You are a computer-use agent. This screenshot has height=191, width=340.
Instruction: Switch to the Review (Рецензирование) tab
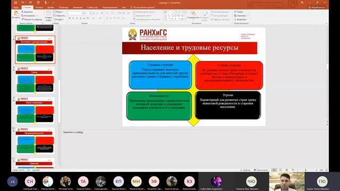110,7
